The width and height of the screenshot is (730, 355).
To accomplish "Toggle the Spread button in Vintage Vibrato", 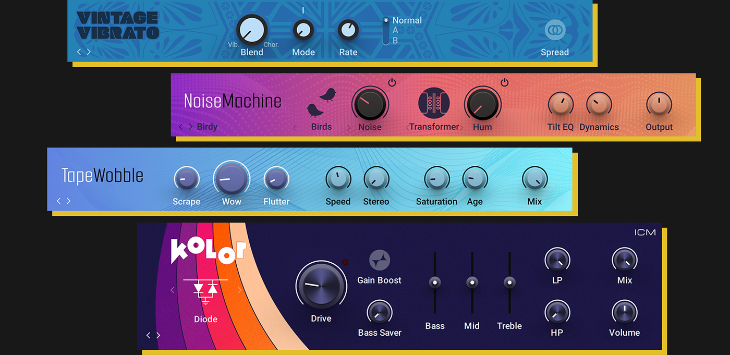I will [555, 30].
